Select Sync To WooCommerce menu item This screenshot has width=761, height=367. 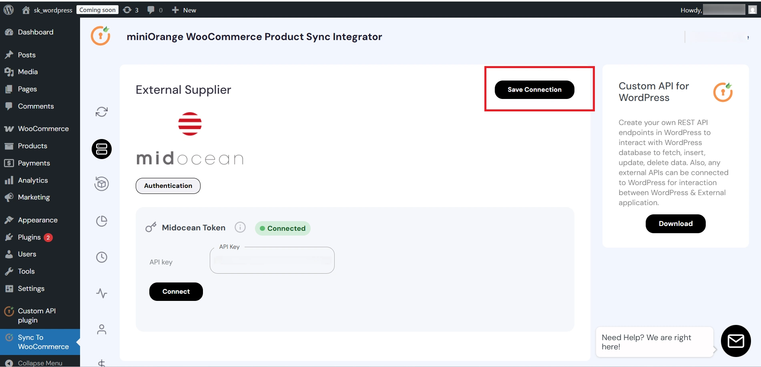click(40, 342)
